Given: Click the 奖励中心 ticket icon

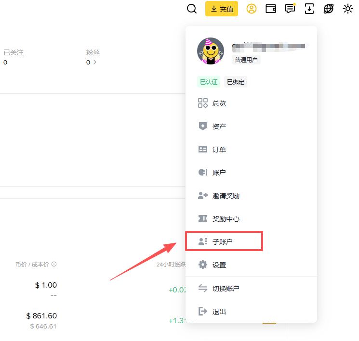Looking at the screenshot, I should 202,218.
